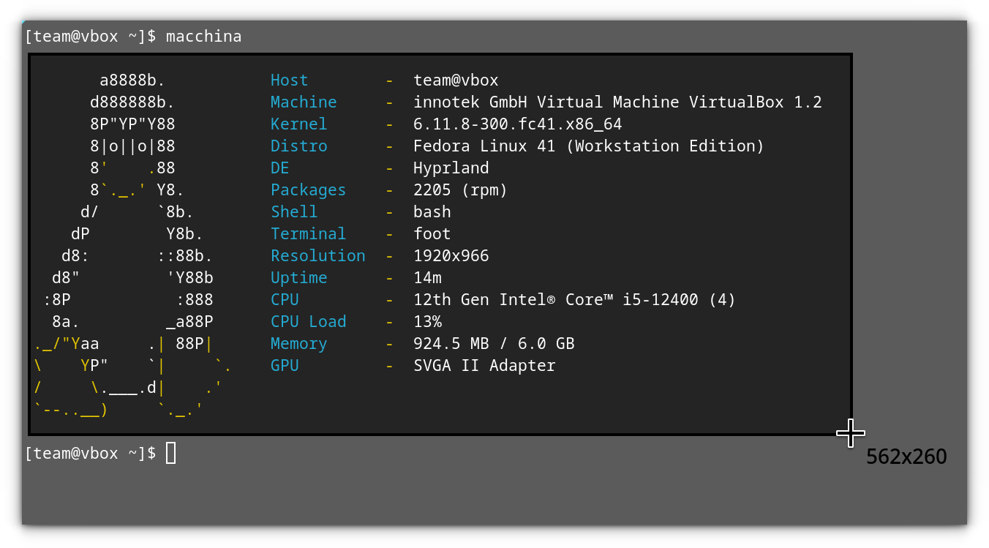Screen dimensions: 989x548
Task: Click the crosshair cursor location on output border
Action: 851,434
